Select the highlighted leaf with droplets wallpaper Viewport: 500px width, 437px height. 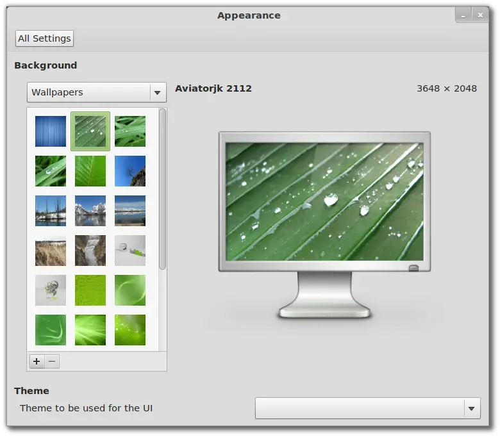[x=90, y=131]
